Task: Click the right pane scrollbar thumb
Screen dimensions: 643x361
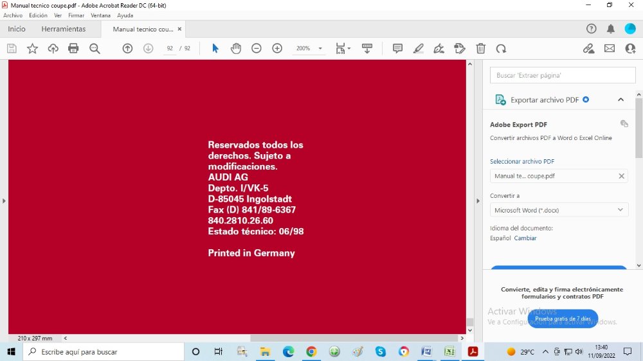Action: 639,127
